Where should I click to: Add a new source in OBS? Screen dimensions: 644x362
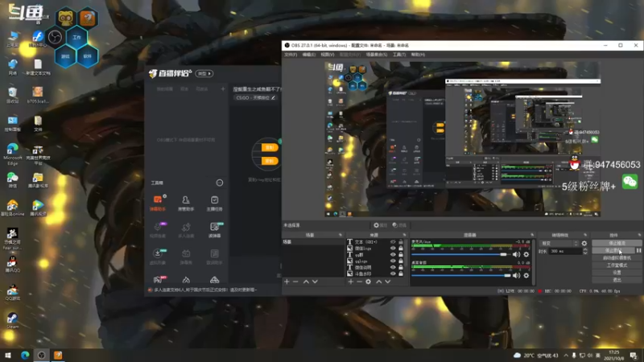pos(350,282)
